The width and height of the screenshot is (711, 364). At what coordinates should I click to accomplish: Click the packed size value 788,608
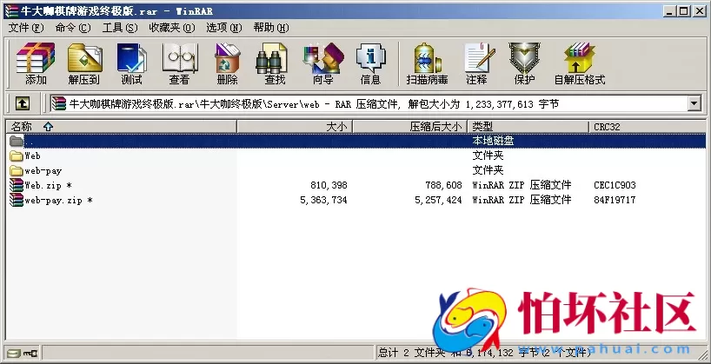point(443,185)
